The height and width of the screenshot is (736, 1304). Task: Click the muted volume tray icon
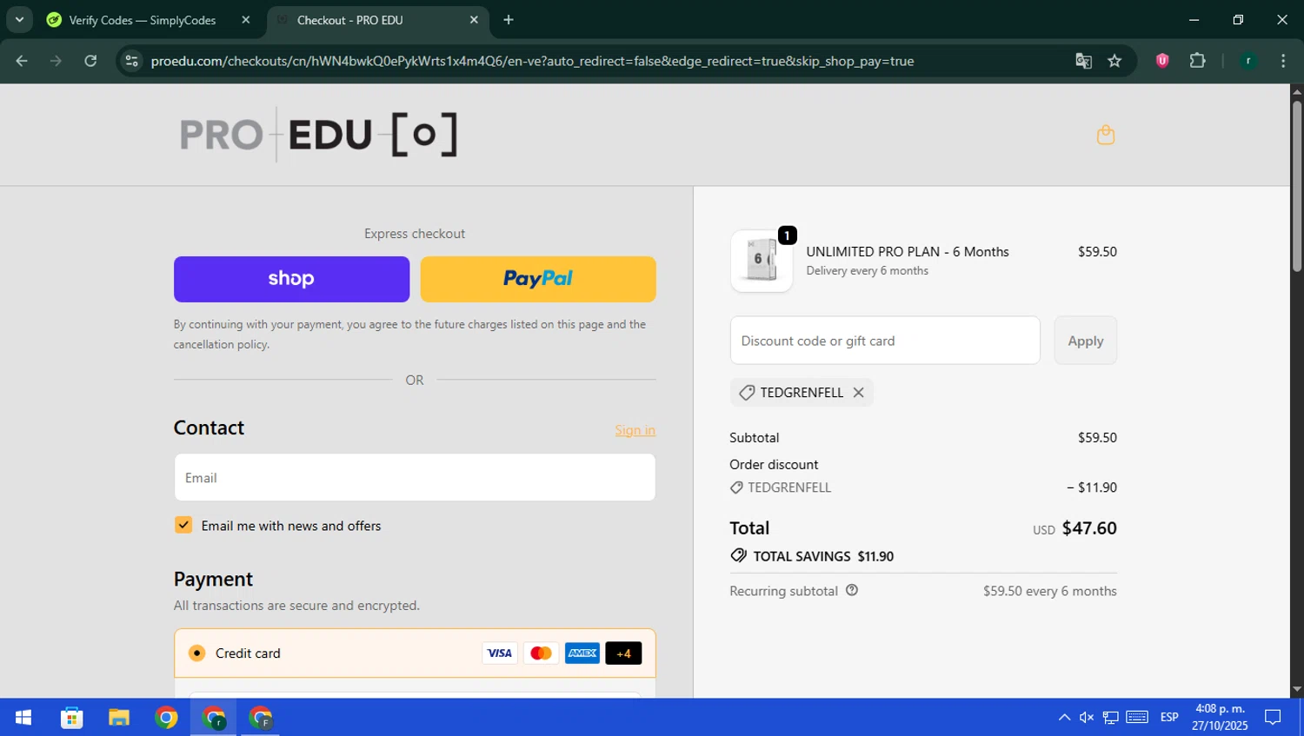[x=1087, y=717]
